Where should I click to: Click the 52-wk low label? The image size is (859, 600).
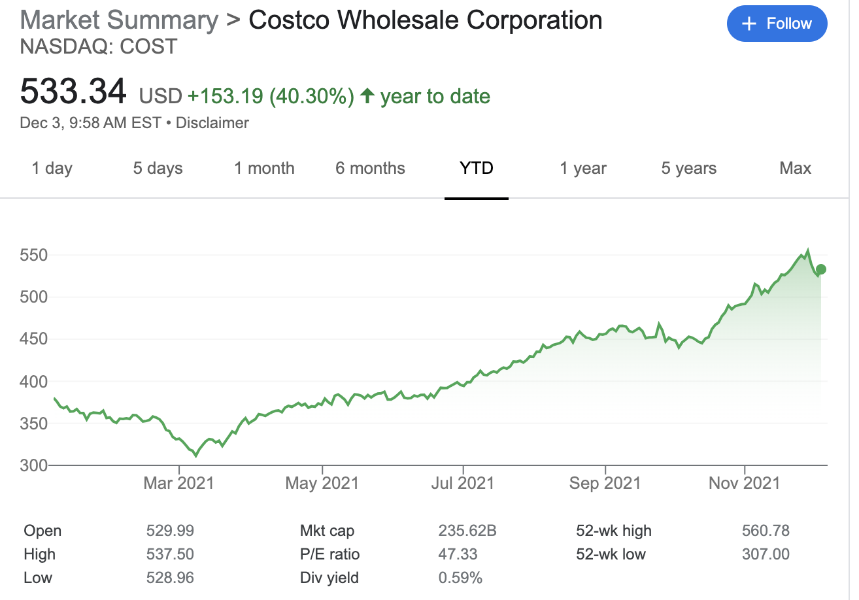pyautogui.click(x=611, y=554)
